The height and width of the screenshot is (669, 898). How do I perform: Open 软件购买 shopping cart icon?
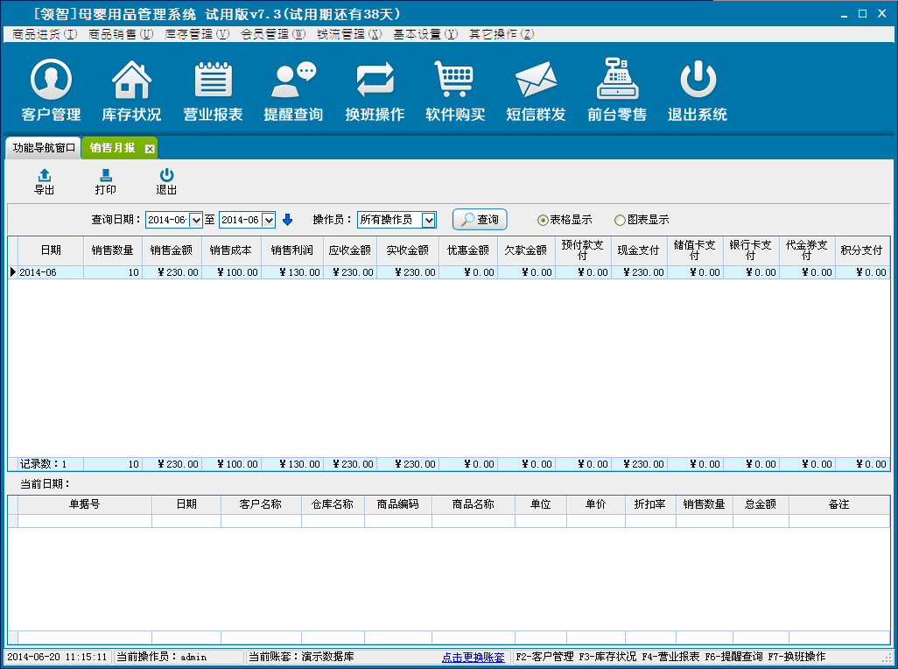[455, 81]
